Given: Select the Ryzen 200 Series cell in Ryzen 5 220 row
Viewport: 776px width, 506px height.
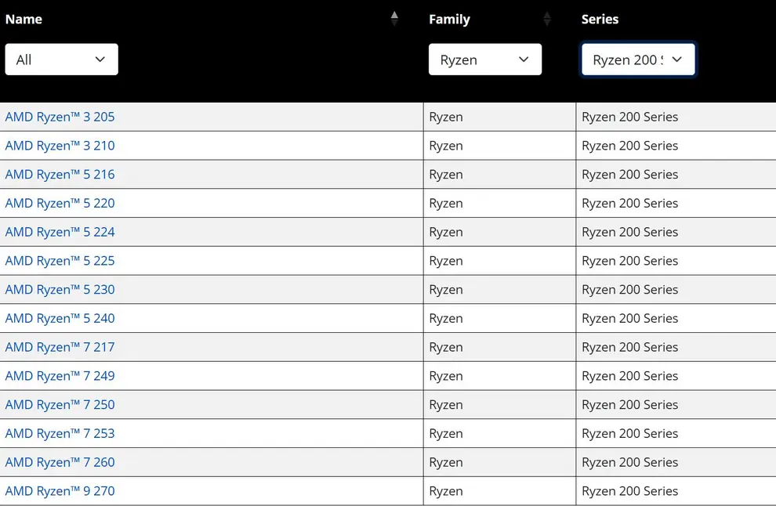Looking at the screenshot, I should pyautogui.click(x=676, y=203).
